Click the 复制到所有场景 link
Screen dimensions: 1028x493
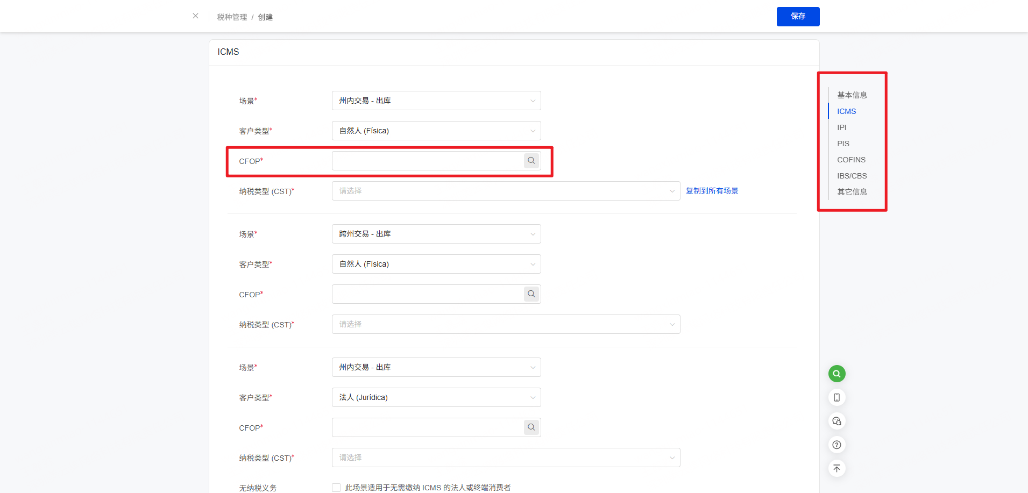[712, 191]
